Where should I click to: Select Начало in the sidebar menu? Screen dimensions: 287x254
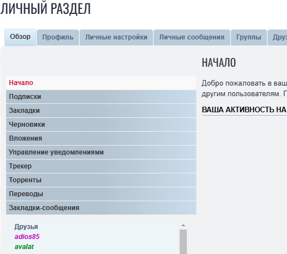coord(101,83)
